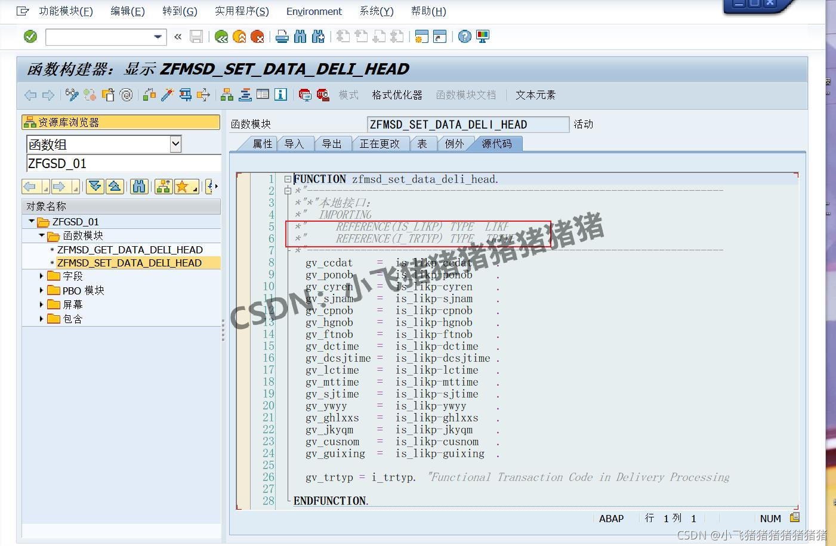This screenshot has width=836, height=546.
Task: Switch to the 源代码 tab
Action: pos(496,144)
